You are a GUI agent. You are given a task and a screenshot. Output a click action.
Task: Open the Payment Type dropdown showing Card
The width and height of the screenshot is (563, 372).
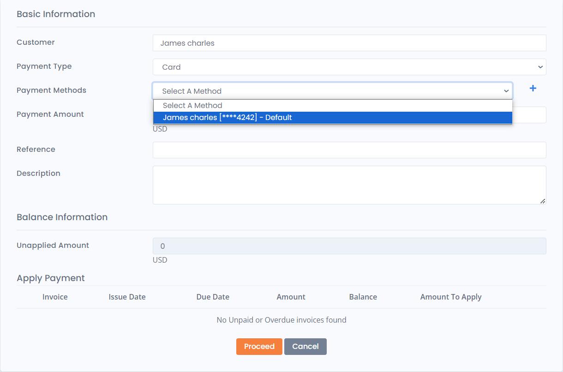coord(349,67)
